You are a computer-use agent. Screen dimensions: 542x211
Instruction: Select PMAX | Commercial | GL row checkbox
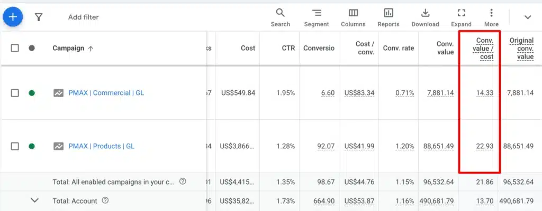pos(15,93)
